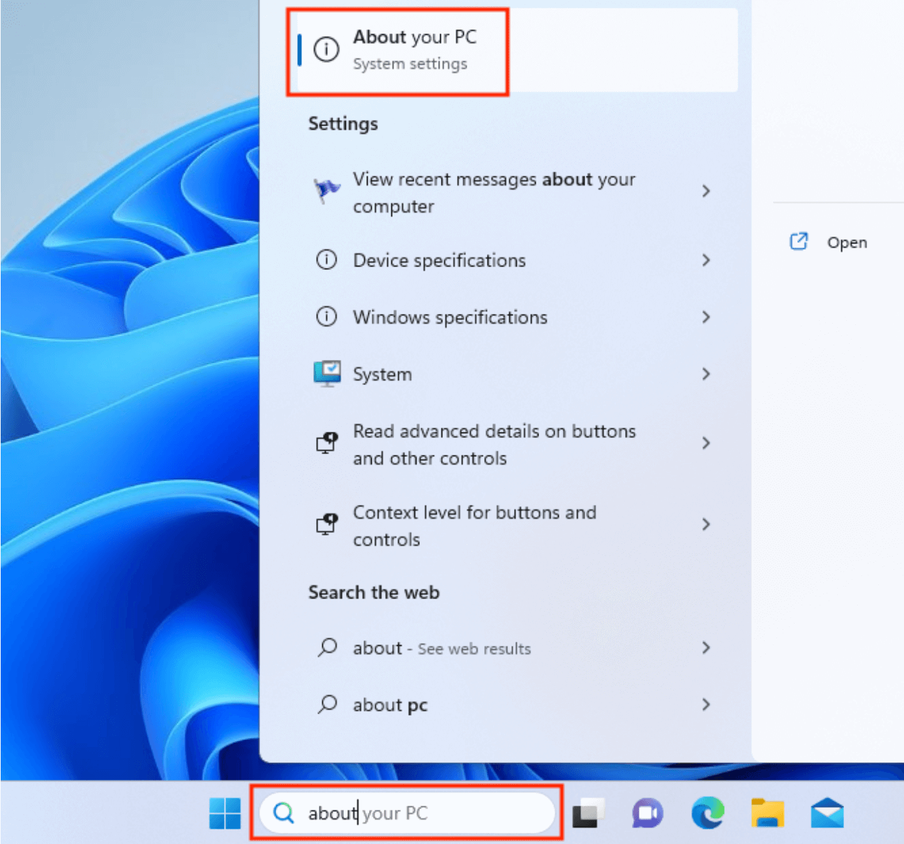Select Read advanced details on buttons entry
This screenshot has height=844, width=904.
(x=495, y=444)
